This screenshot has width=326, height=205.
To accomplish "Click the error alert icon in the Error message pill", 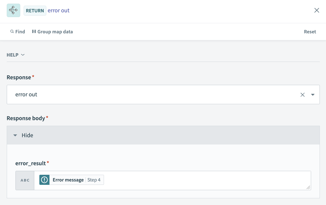I will tap(44, 180).
